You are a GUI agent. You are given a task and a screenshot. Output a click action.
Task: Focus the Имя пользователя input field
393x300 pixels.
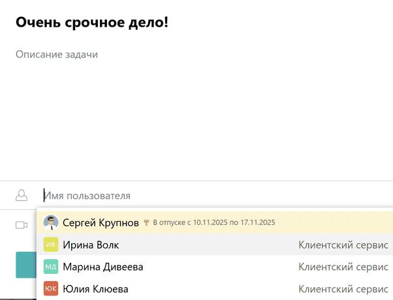point(196,195)
